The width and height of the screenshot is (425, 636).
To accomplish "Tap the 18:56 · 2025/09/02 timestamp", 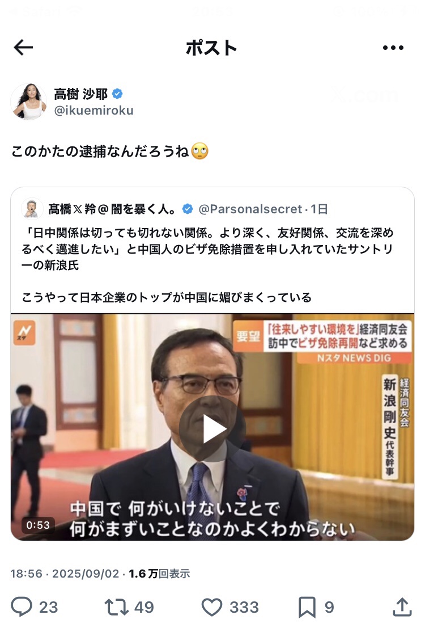I will [x=65, y=574].
